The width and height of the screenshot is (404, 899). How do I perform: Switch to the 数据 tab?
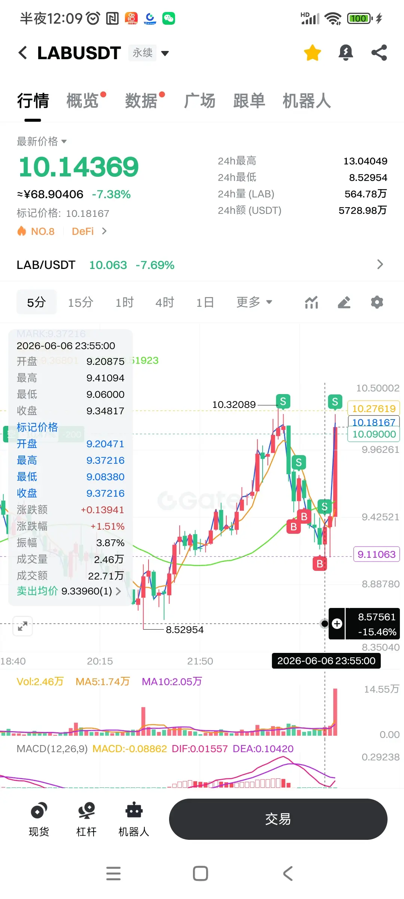pyautogui.click(x=141, y=101)
